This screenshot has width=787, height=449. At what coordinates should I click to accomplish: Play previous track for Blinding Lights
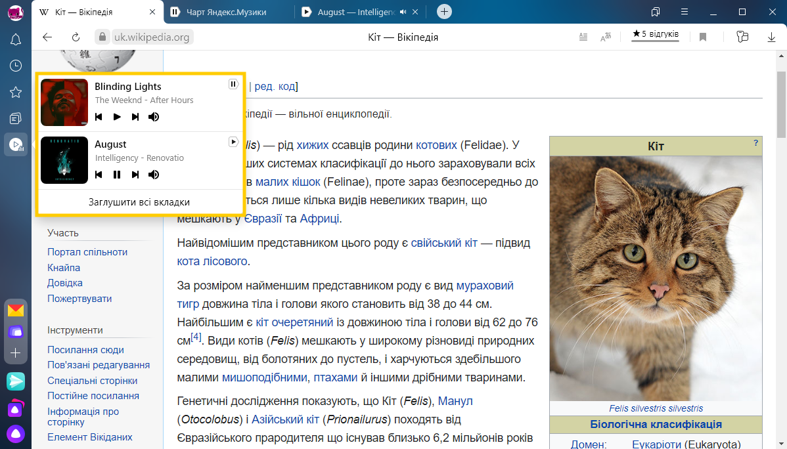[99, 117]
